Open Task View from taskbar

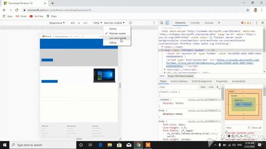tap(90, 145)
